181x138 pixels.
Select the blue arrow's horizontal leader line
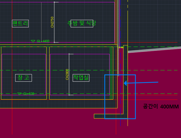(x=144, y=82)
